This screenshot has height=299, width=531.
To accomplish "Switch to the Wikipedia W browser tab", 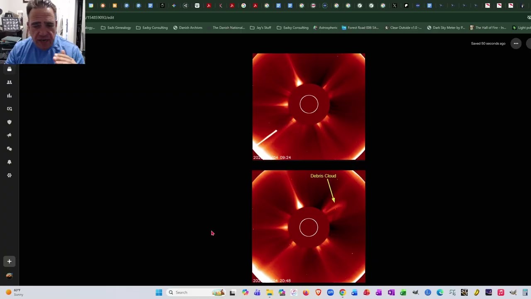I will coord(197,6).
